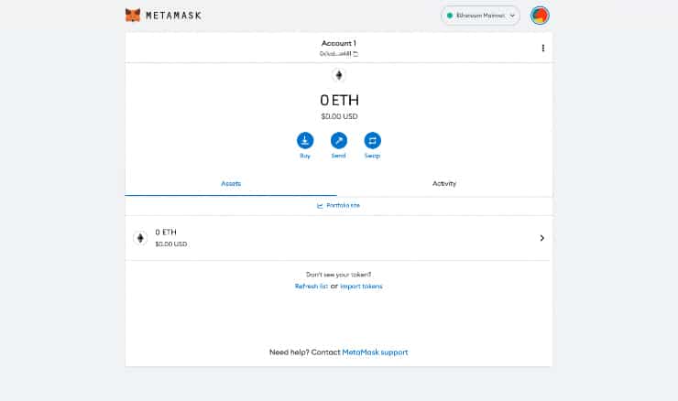
Task: Open the Portfolio site link
Action: coord(339,205)
